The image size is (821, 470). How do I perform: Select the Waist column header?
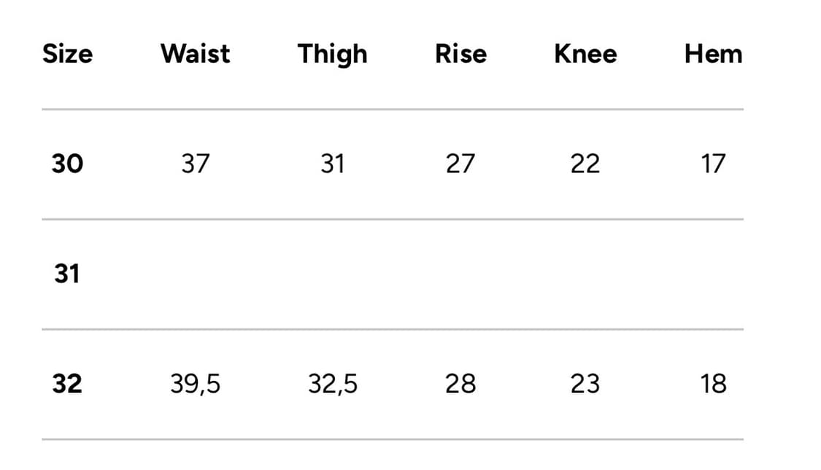(195, 54)
